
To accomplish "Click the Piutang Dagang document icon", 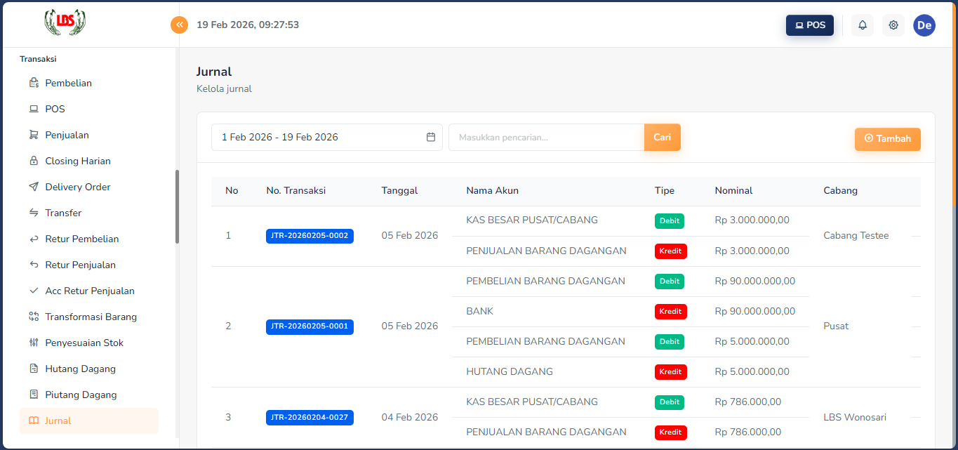I will point(34,395).
